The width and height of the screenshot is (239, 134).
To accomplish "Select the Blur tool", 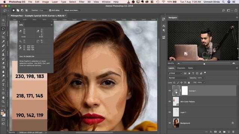I will tap(3, 71).
